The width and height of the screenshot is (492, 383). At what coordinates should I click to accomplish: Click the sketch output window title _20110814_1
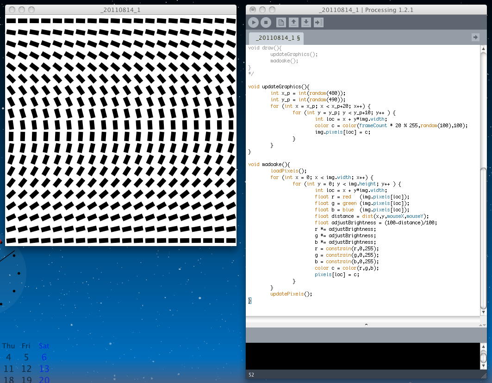coord(120,10)
